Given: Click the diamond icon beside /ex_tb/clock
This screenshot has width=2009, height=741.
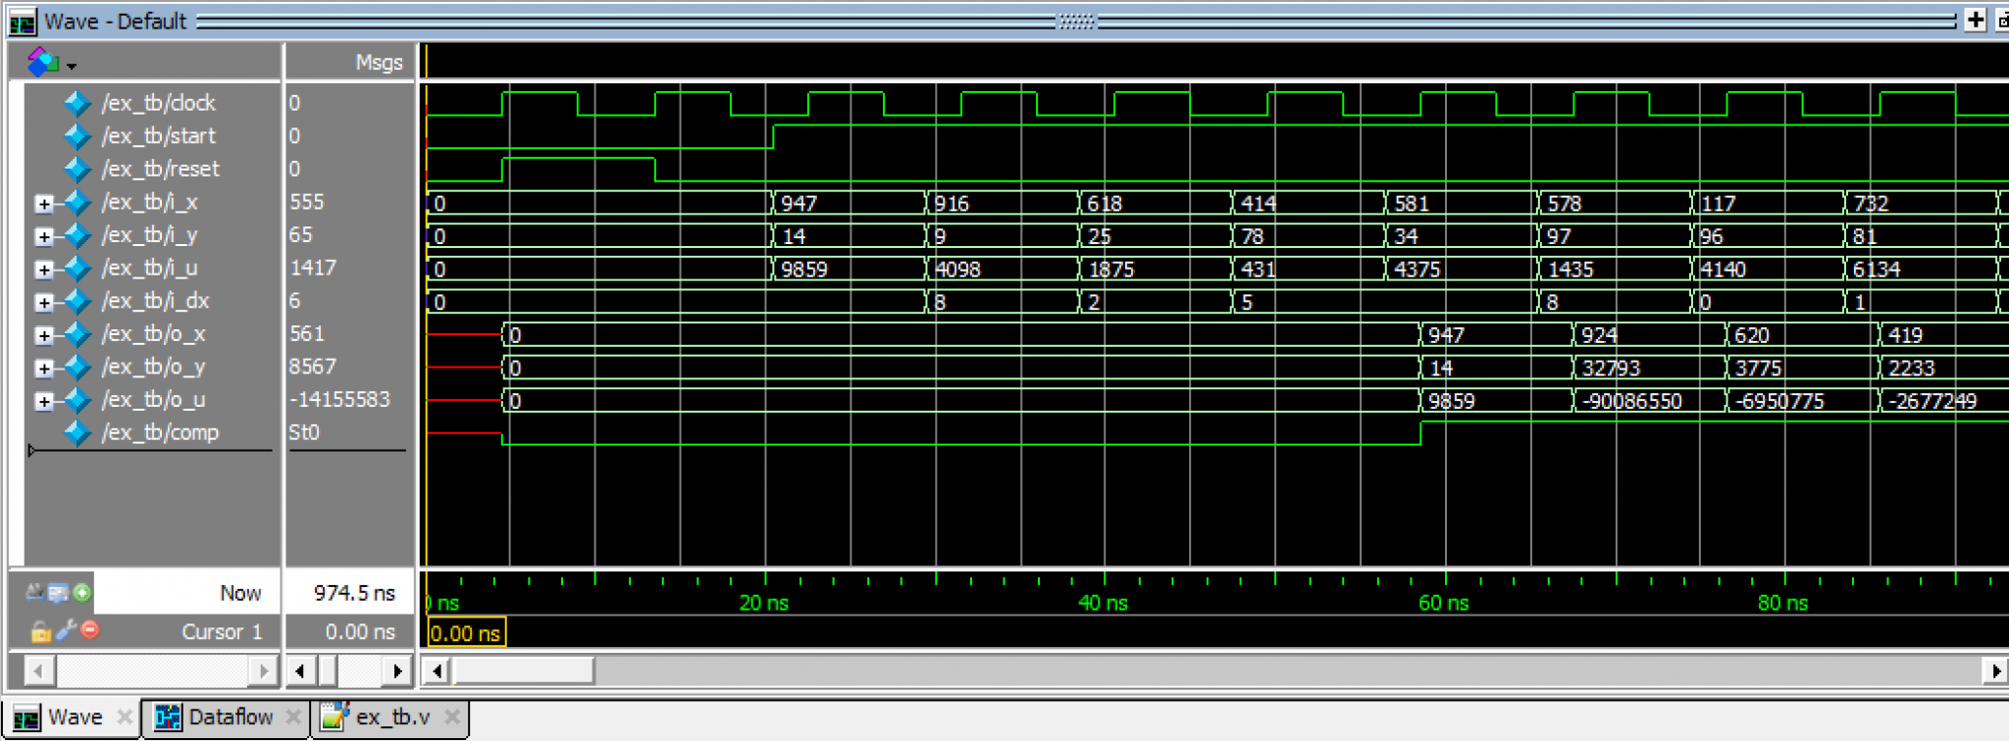Looking at the screenshot, I should coord(77,103).
